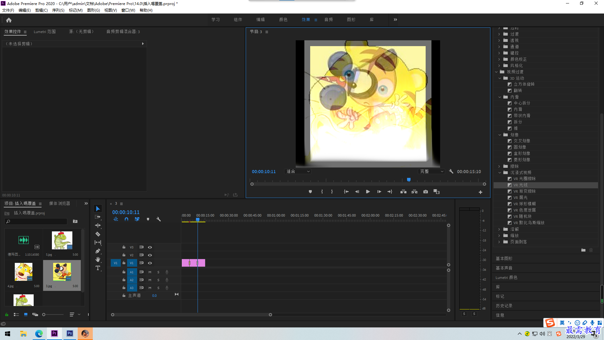The width and height of the screenshot is (604, 340).
Task: Select the 3.jpg thumbnail in project
Action: click(62, 272)
